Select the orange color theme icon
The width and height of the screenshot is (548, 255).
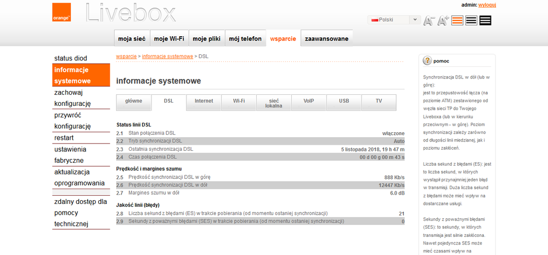tap(457, 20)
